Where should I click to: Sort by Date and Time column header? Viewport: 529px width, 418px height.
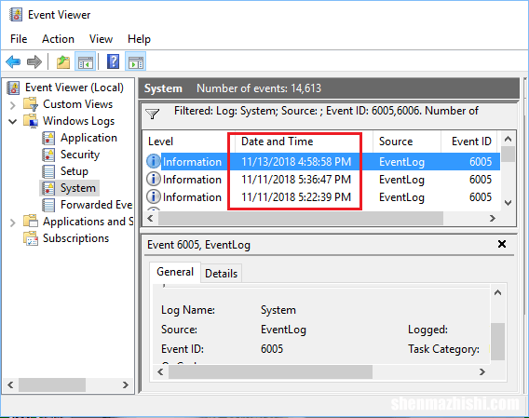278,142
